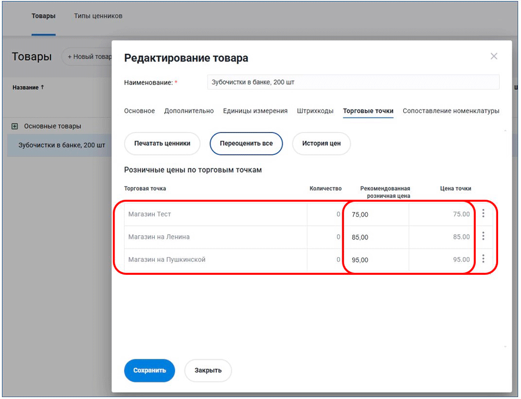Open the Сопоставление номенклатуры tab
The height and width of the screenshot is (399, 521).
[x=451, y=111]
